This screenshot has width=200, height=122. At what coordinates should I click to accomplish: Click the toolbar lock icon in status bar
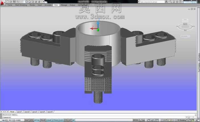[189, 120]
